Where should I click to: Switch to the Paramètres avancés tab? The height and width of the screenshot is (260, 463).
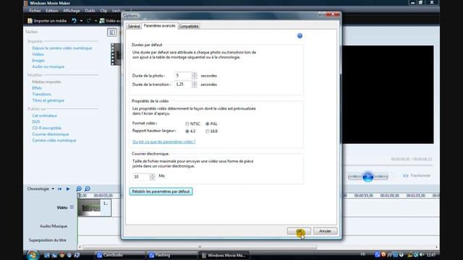pos(159,26)
